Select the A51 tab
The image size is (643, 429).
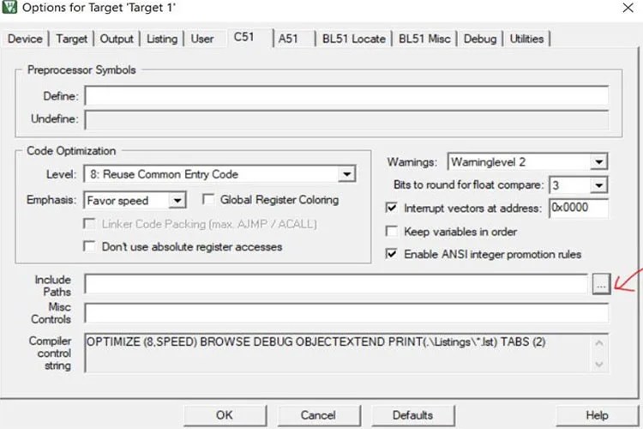click(x=293, y=39)
